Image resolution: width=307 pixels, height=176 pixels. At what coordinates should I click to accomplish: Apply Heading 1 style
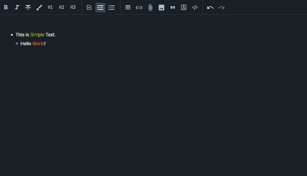coord(50,7)
